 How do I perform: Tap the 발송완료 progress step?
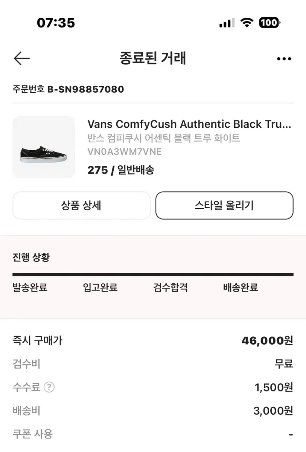pyautogui.click(x=30, y=288)
